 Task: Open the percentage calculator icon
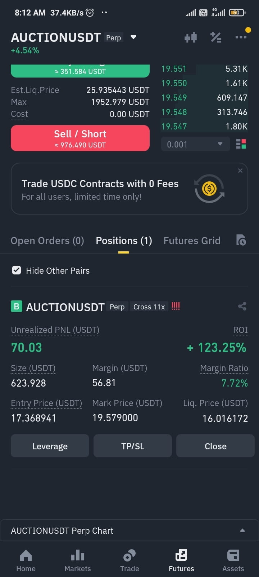click(x=216, y=37)
